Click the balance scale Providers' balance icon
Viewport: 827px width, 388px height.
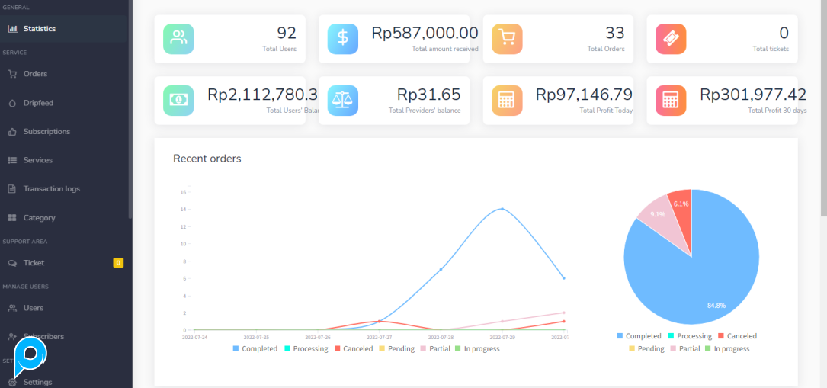coord(343,101)
